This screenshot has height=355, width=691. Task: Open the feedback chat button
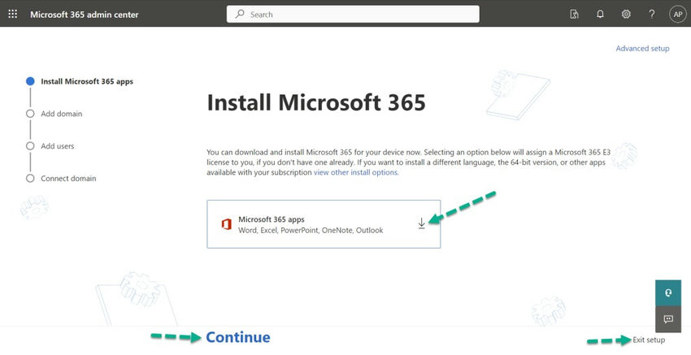[x=668, y=319]
